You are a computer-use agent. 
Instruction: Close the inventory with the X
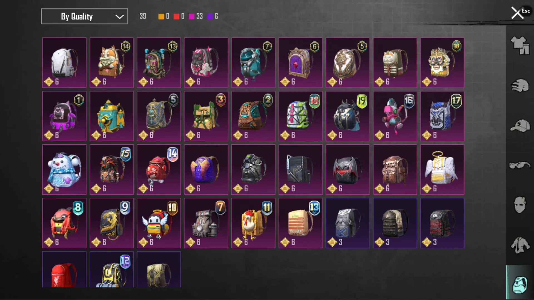517,13
